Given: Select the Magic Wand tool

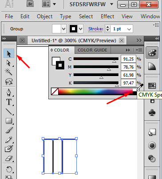Looking at the screenshot, I should pos(9,72).
